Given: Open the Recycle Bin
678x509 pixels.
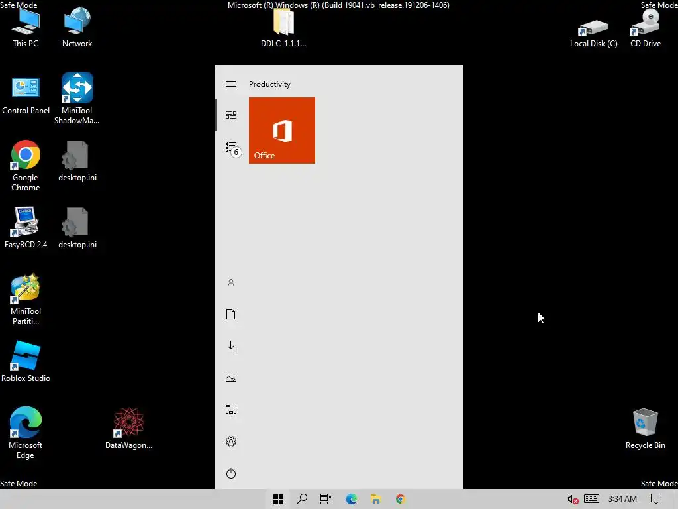Looking at the screenshot, I should (645, 429).
